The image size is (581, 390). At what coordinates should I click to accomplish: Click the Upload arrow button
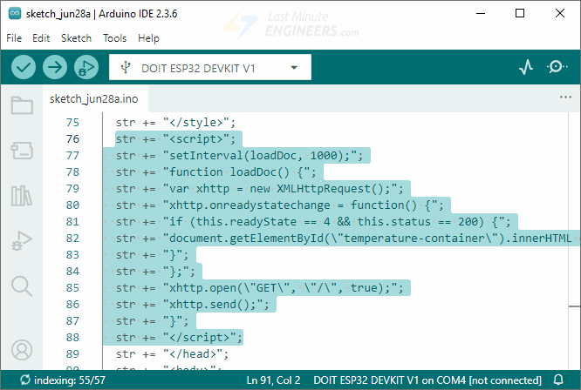(x=55, y=67)
